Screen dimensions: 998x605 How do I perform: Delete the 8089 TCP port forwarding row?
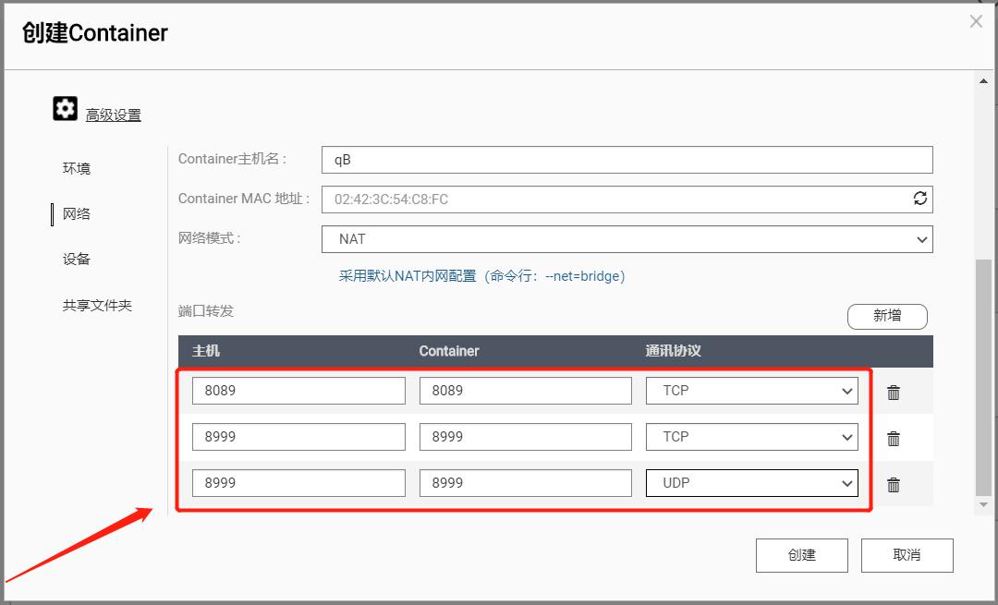894,393
